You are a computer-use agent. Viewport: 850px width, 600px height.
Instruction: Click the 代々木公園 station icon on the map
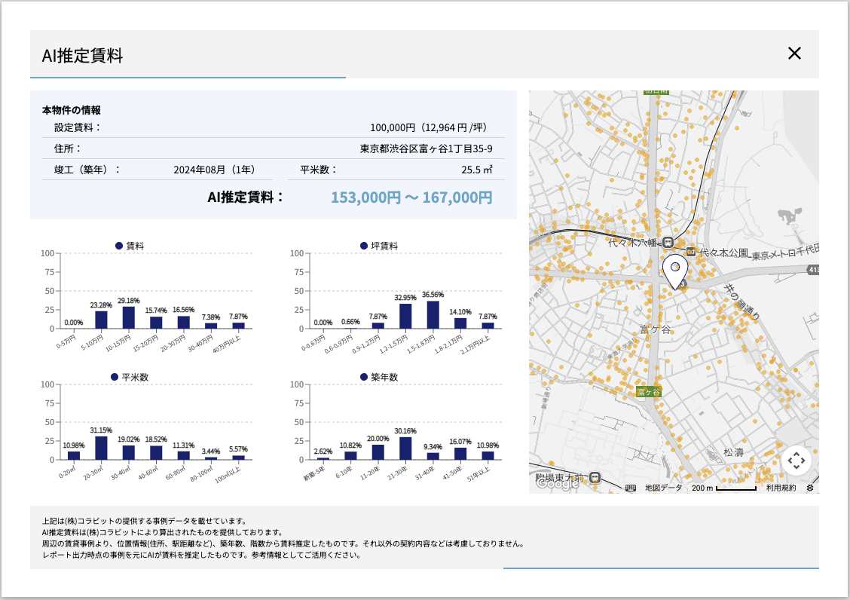(x=690, y=252)
